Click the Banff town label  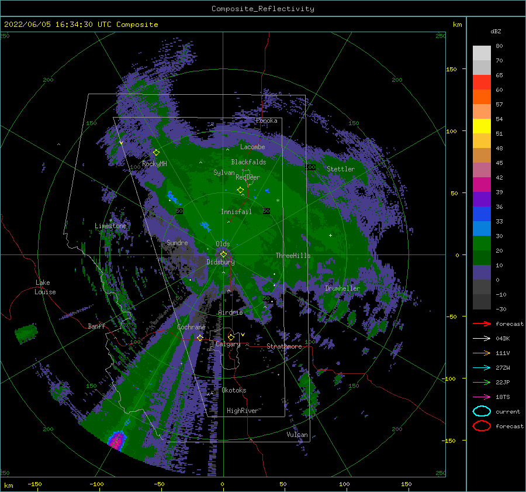[x=96, y=326]
